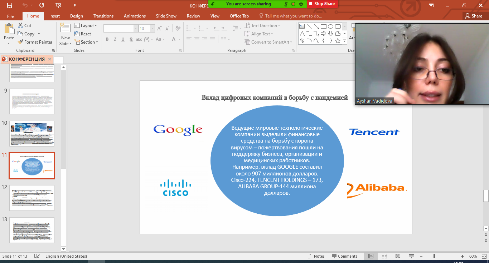Viewport: 489px width, 263px height.
Task: Click Reset in Slides group
Action: 83,34
